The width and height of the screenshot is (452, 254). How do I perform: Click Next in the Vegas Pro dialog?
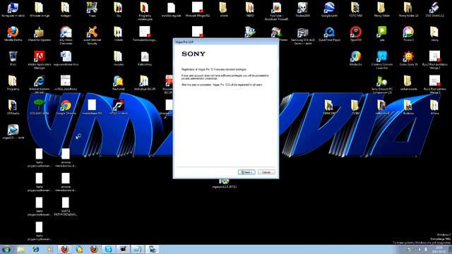point(246,172)
